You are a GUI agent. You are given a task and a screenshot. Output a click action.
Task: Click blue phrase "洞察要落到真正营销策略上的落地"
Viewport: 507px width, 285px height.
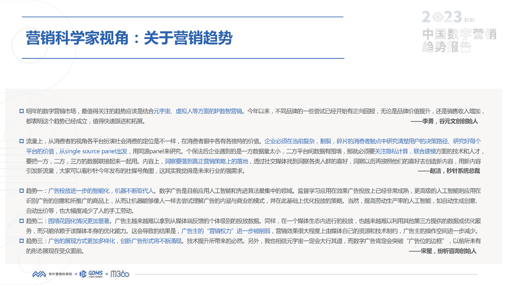point(206,161)
